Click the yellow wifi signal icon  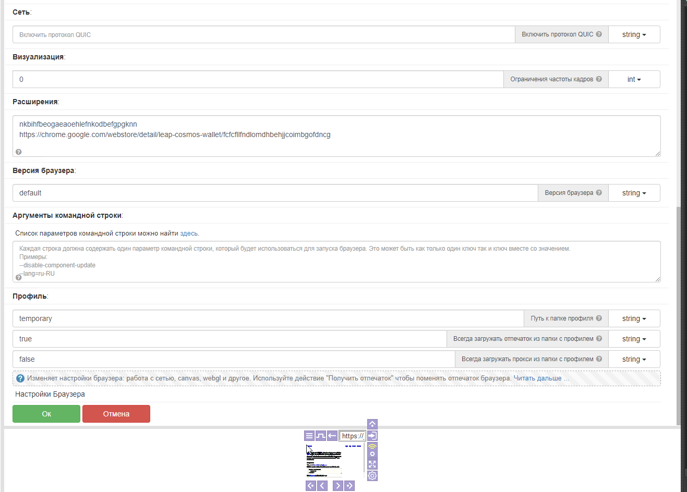(x=372, y=447)
